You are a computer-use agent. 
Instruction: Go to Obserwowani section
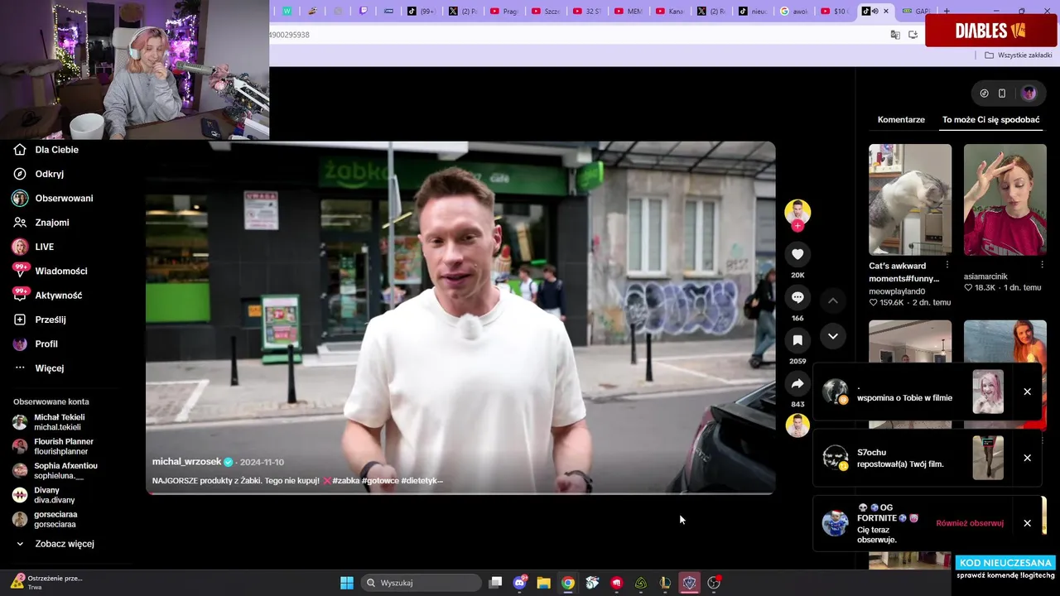tap(53, 199)
